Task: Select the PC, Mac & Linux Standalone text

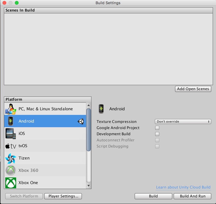Action: pos(45,109)
